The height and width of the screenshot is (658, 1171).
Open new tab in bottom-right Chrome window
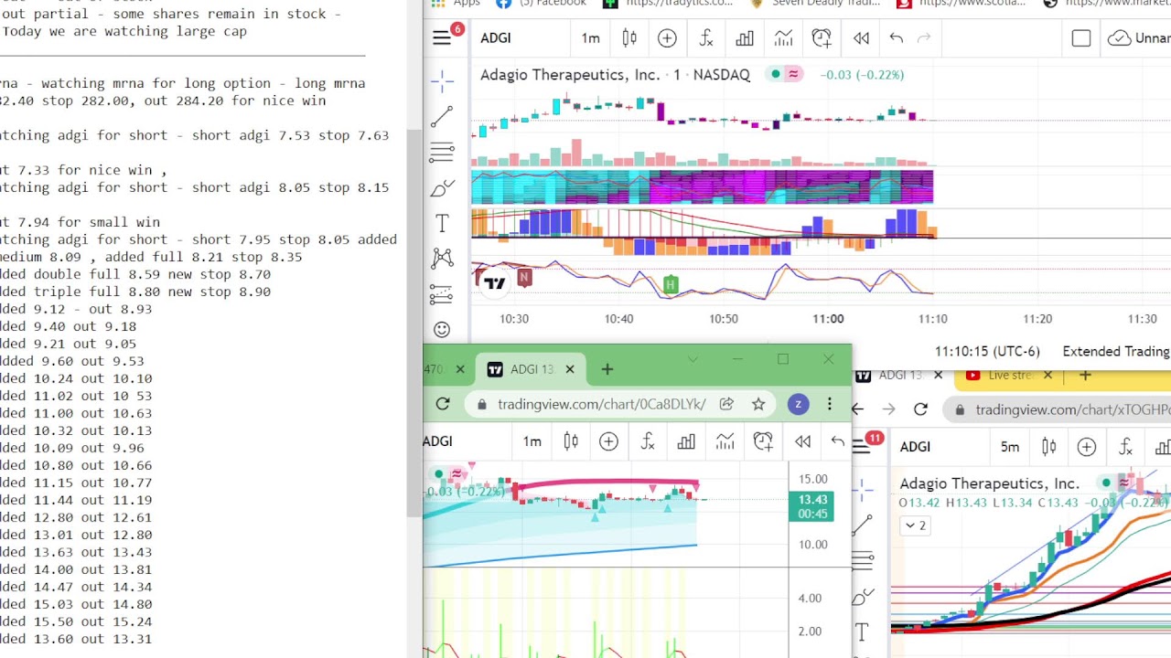click(1085, 375)
